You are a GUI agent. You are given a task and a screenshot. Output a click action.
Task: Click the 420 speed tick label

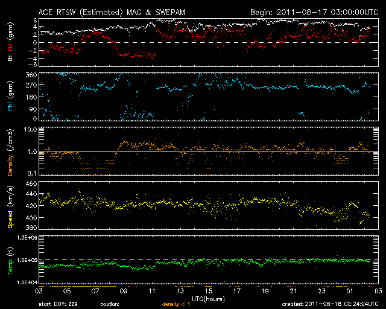point(31,206)
